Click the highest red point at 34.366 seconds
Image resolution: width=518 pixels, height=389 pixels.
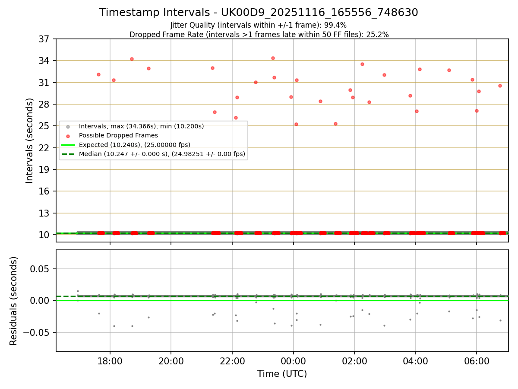(273, 58)
